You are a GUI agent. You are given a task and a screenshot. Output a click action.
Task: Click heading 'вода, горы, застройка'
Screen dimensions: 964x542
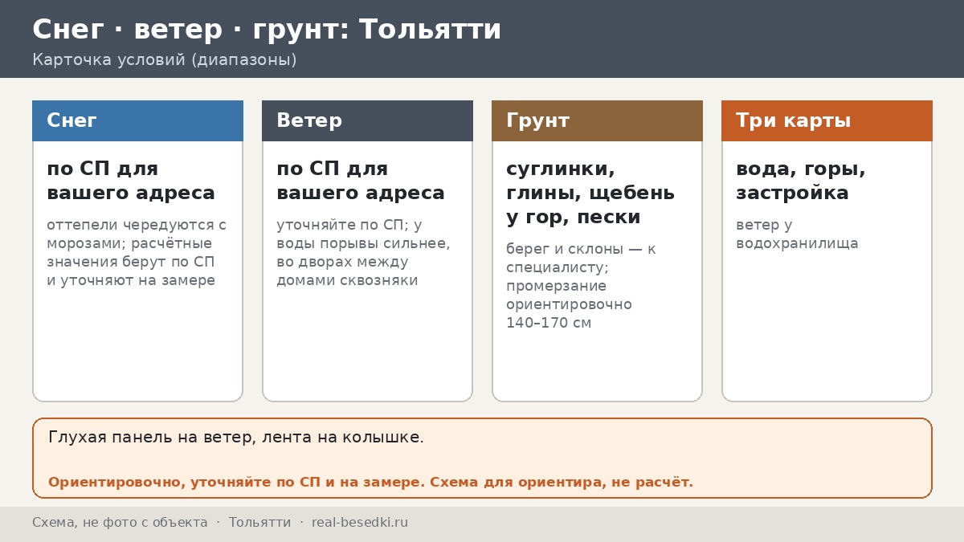[801, 181]
